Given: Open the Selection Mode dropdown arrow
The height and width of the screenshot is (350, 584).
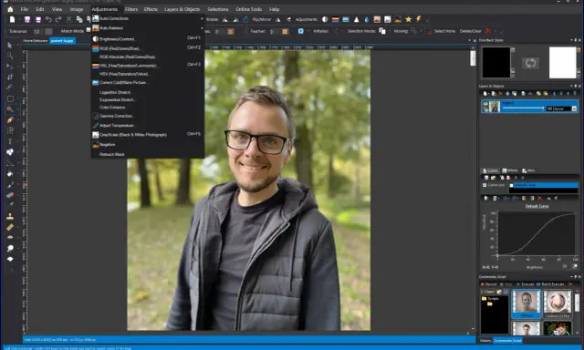Looking at the screenshot, I should (390, 31).
